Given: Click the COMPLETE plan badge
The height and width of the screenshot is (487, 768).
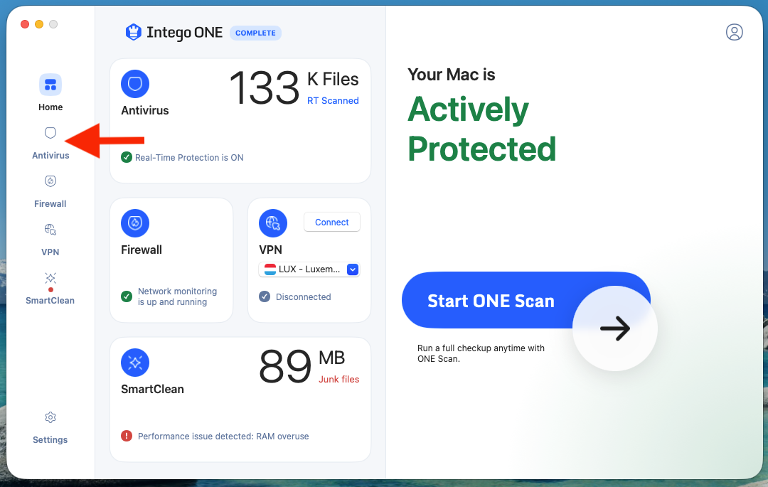Looking at the screenshot, I should coord(256,33).
